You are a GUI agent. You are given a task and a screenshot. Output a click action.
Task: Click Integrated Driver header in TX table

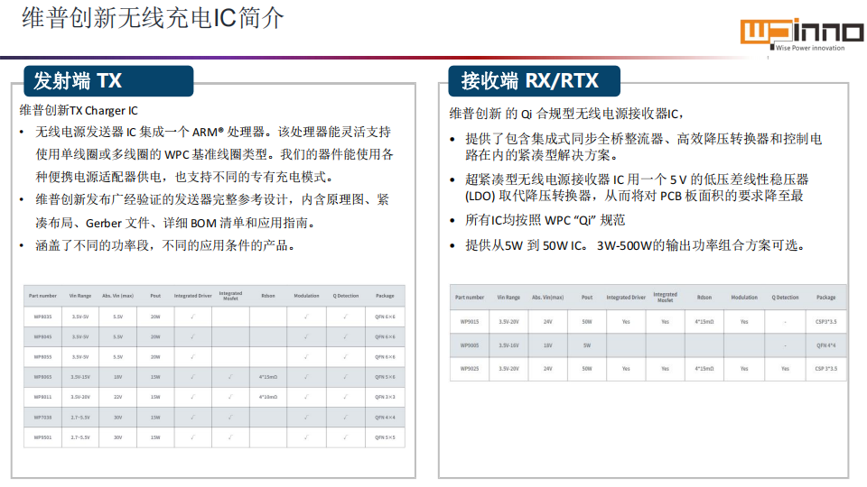pyautogui.click(x=193, y=296)
